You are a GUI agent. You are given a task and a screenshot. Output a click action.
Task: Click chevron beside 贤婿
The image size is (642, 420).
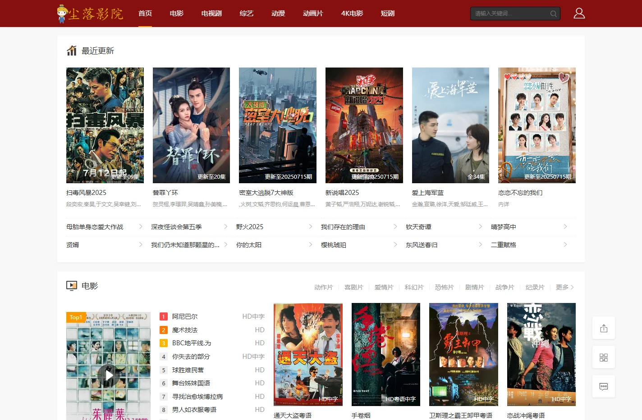point(141,244)
